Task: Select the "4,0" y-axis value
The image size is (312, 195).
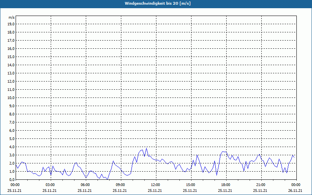Action: [x=12, y=147]
